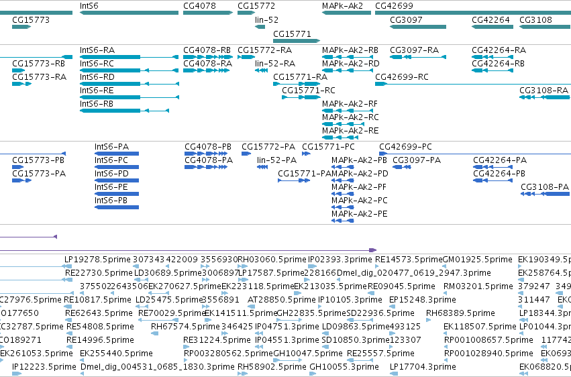Select the RH03060.5prime EST label
The width and height of the screenshot is (571, 377).
coord(272,260)
